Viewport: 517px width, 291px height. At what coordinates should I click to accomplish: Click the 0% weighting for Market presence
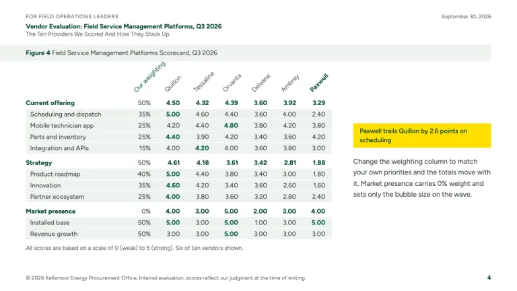[x=145, y=211]
